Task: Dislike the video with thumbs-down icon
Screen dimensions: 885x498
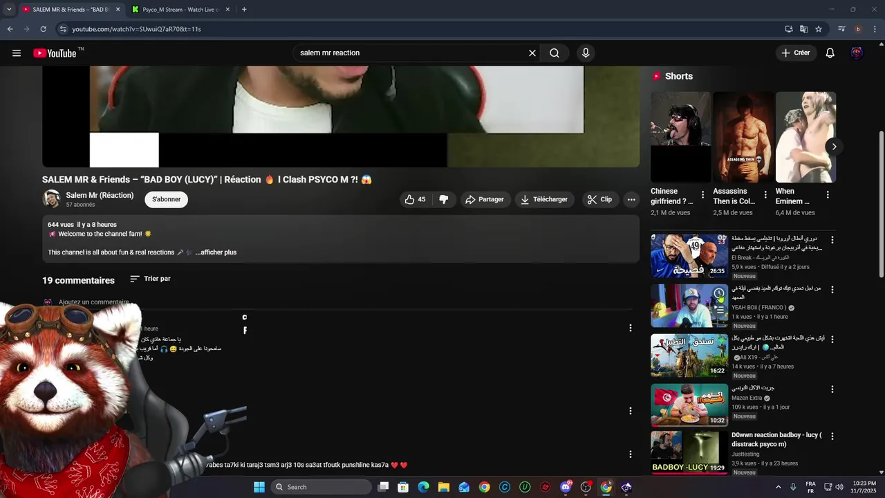Action: 444,199
